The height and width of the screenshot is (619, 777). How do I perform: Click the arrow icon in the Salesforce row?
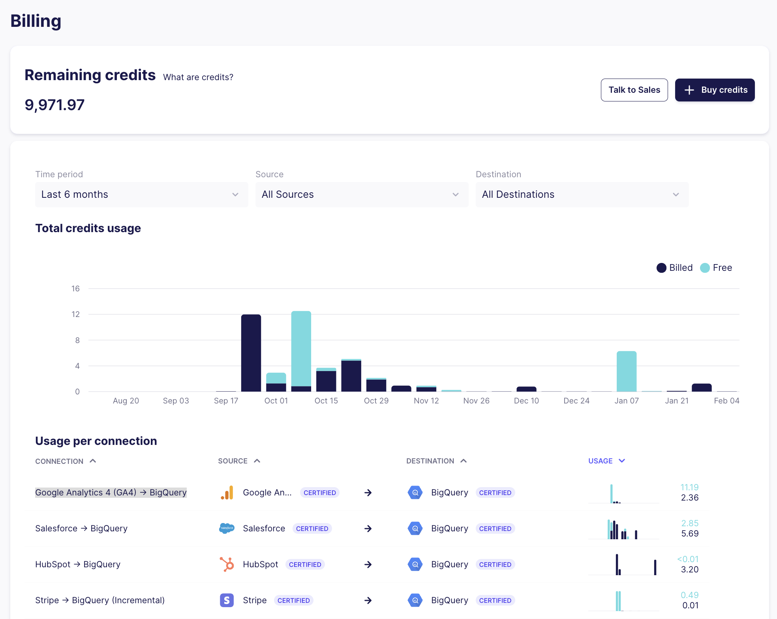point(368,528)
